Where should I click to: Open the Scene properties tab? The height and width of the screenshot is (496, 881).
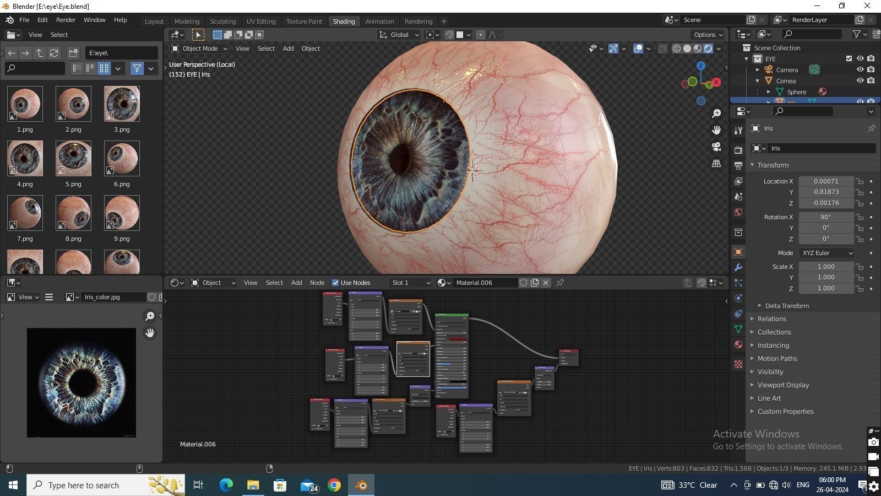738,197
